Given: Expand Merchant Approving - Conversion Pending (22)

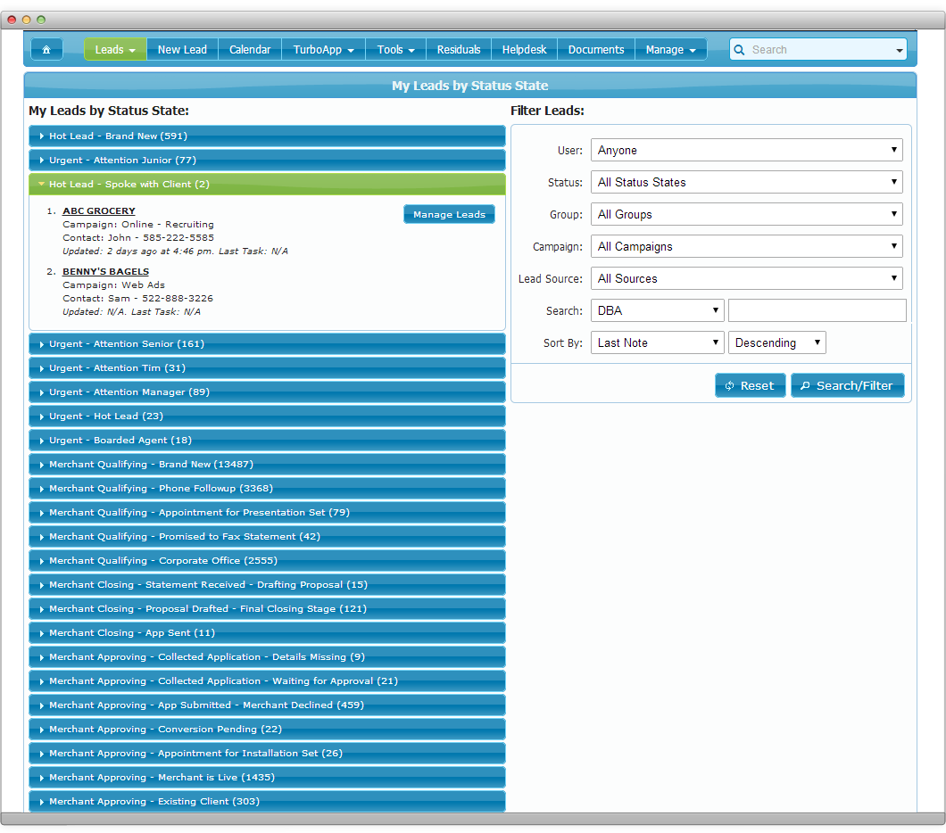Looking at the screenshot, I should [x=267, y=730].
